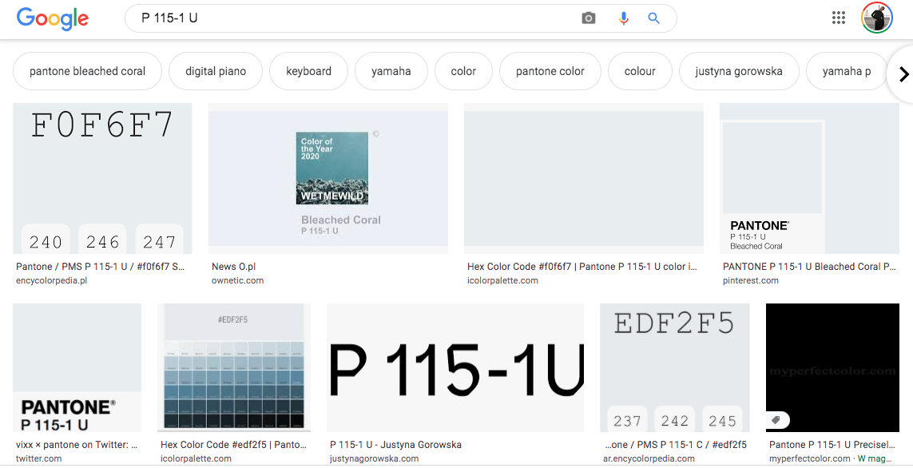Open Hex Color Code #f0f6f7 result title
This screenshot has height=468, width=913.
(582, 267)
